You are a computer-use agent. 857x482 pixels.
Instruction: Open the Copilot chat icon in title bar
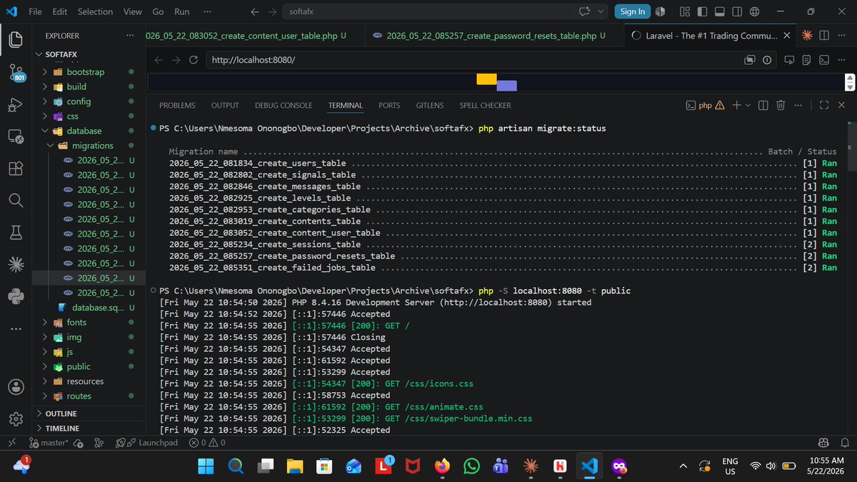click(x=586, y=11)
